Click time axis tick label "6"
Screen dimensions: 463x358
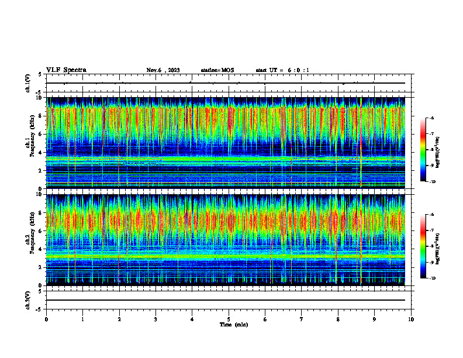265,319
